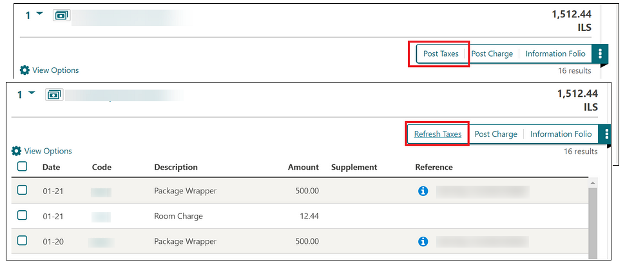Click the folio window icon in lower panel
Image resolution: width=625 pixels, height=265 pixels.
pyautogui.click(x=53, y=95)
